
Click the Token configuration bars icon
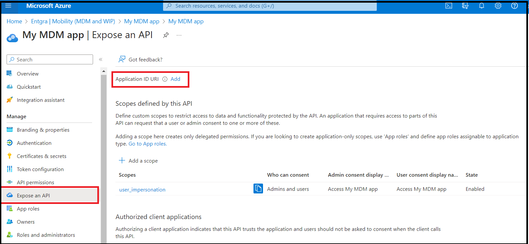point(10,169)
